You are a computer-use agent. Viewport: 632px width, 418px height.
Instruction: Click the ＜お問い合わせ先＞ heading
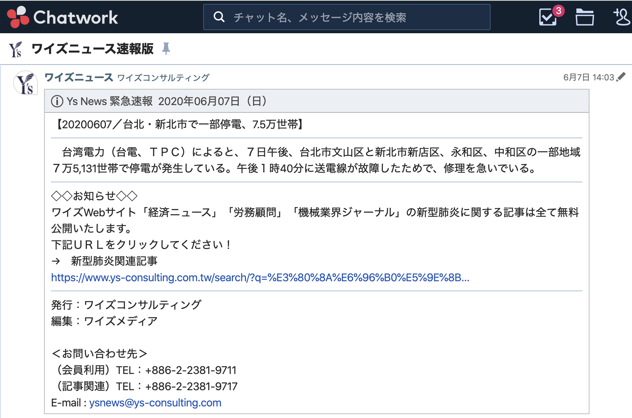click(99, 353)
